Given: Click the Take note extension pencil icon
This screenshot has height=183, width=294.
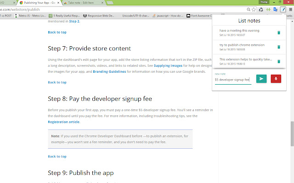Looking at the screenshot, I should tap(283, 10).
